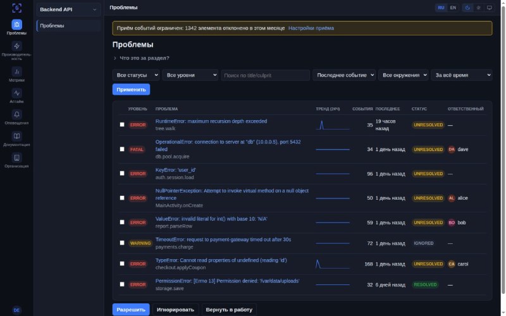Select system theme monitor icon
Screen dimensions: 506x316
(489, 8)
